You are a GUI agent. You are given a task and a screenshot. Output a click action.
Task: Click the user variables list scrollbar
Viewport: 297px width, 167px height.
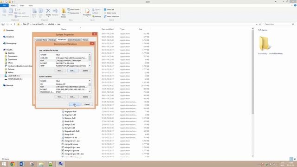90,60
